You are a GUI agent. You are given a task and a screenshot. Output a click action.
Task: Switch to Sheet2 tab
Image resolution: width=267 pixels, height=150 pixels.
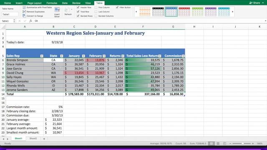pyautogui.click(x=33, y=139)
